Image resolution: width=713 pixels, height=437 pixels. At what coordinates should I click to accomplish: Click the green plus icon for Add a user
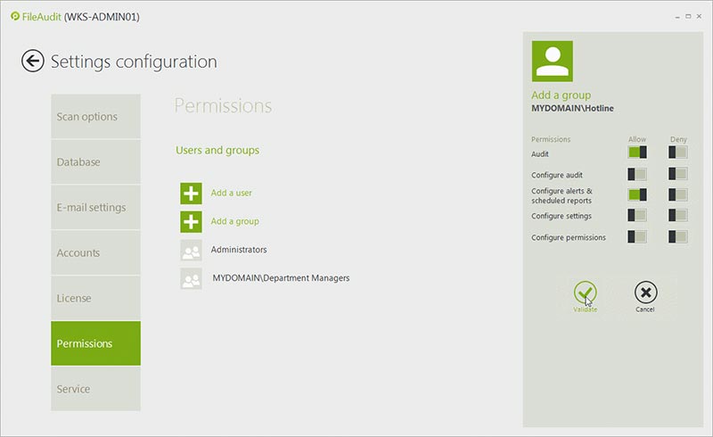[191, 194]
